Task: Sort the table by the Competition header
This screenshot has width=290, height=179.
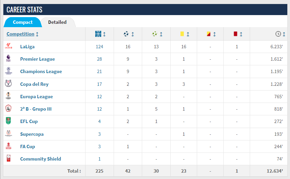Action: 20,34
